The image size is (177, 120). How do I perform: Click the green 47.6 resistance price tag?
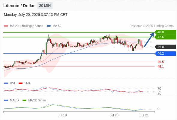tap(165, 37)
